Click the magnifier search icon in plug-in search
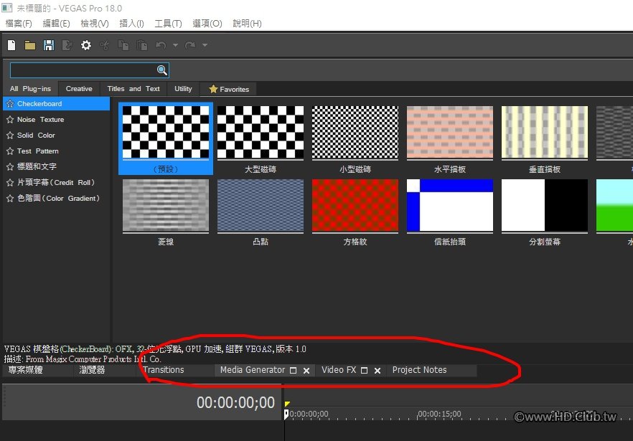This screenshot has height=441, width=633. click(162, 70)
